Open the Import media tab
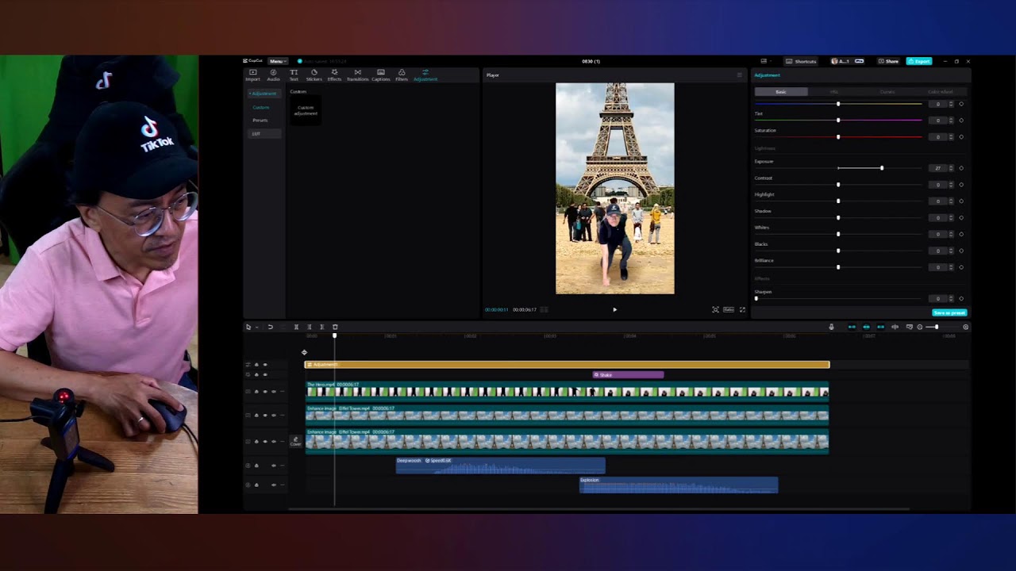Screen dimensions: 1016x571 tap(252, 75)
